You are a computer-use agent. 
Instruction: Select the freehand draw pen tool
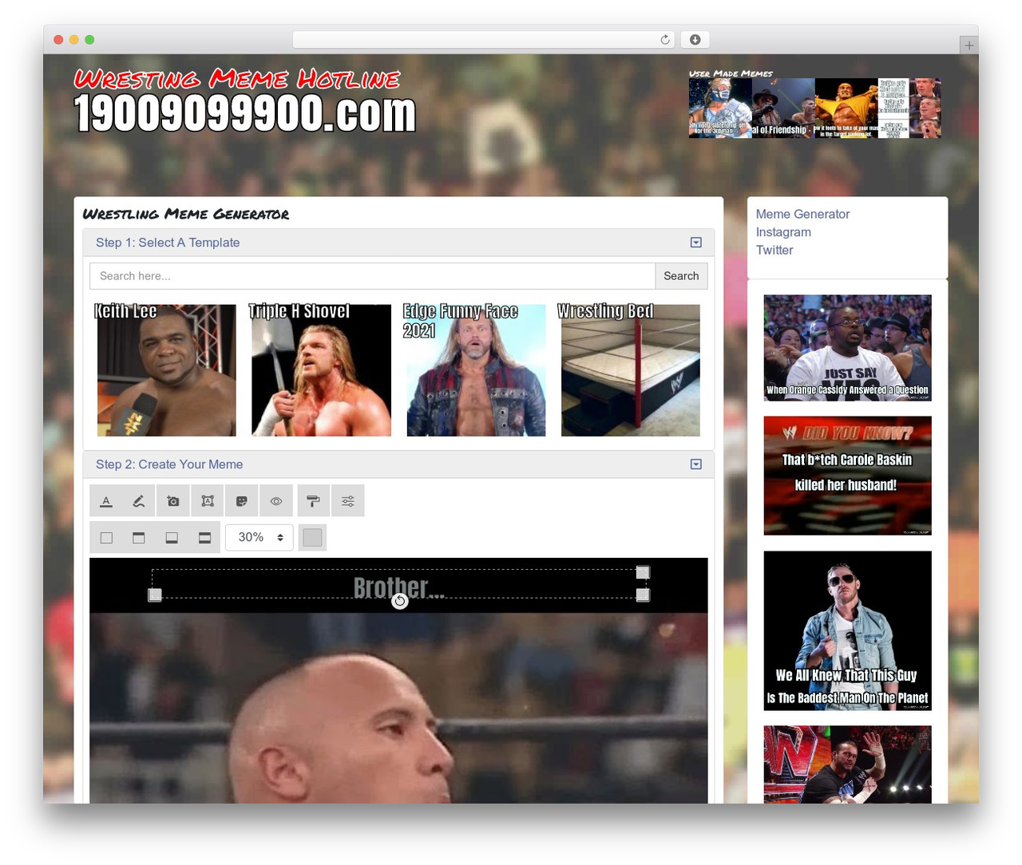tap(140, 501)
